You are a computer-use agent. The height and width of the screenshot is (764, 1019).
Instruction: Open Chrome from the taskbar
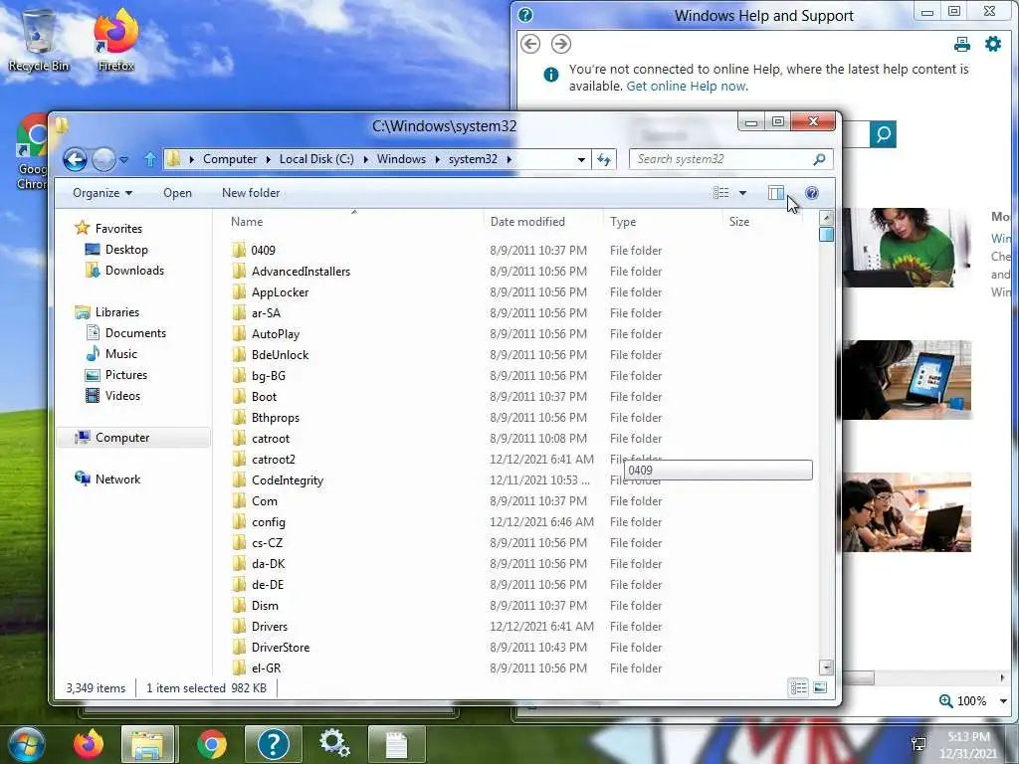[x=211, y=744]
